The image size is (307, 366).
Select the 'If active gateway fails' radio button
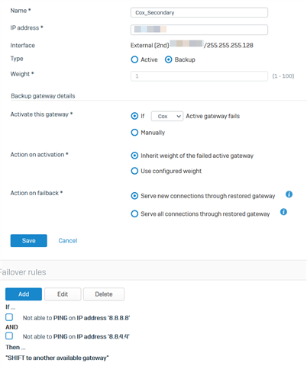[x=134, y=116]
